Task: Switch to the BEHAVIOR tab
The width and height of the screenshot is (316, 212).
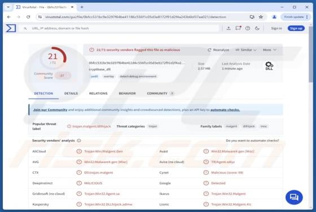Action: (127, 94)
